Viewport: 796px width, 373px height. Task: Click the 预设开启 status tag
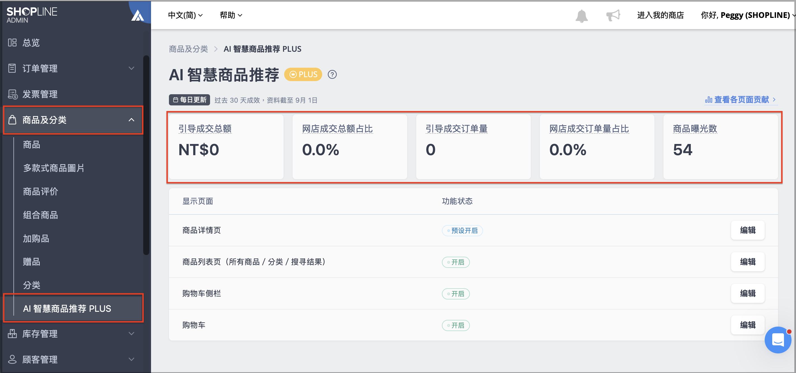coord(462,230)
